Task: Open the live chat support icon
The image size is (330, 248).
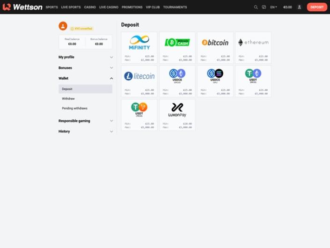Action: 264,7
